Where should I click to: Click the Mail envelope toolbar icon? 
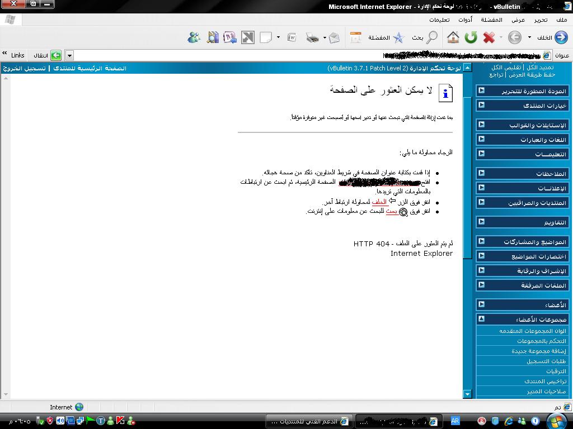click(x=334, y=37)
